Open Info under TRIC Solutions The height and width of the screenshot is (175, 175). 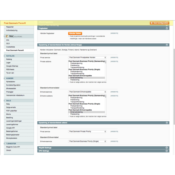click(x=7, y=40)
